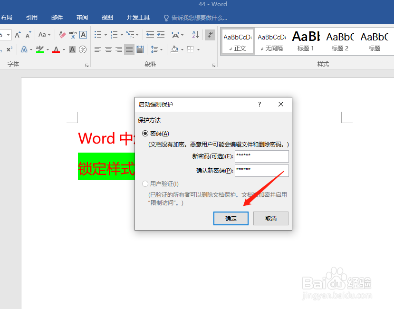Open the 开发工具 (Developer) ribbon tab

pyautogui.click(x=138, y=17)
